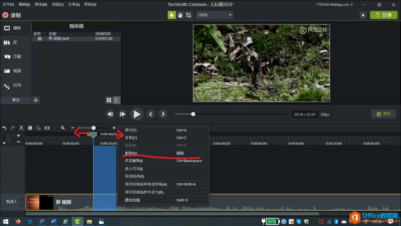Click the scissors cut icon

tap(22, 128)
